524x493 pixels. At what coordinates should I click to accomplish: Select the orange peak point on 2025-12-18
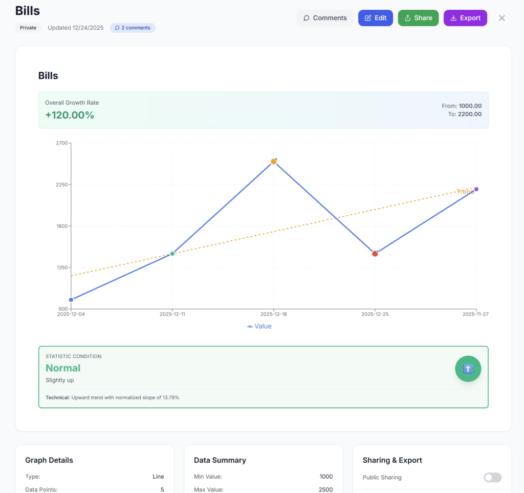tap(274, 161)
